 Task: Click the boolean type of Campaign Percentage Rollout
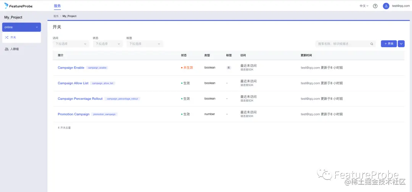click(210, 99)
